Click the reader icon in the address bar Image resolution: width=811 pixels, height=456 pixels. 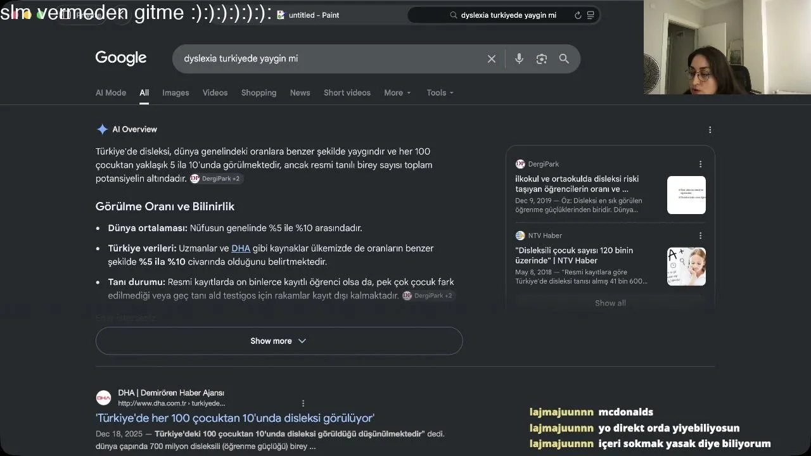coord(591,15)
